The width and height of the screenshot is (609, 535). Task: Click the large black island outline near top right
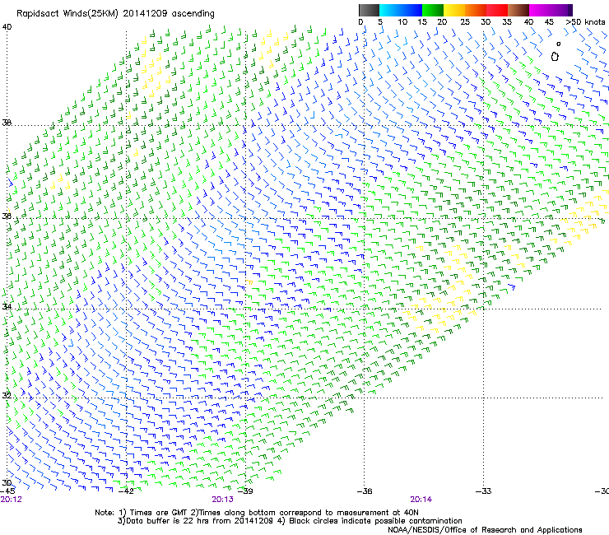pyautogui.click(x=555, y=57)
